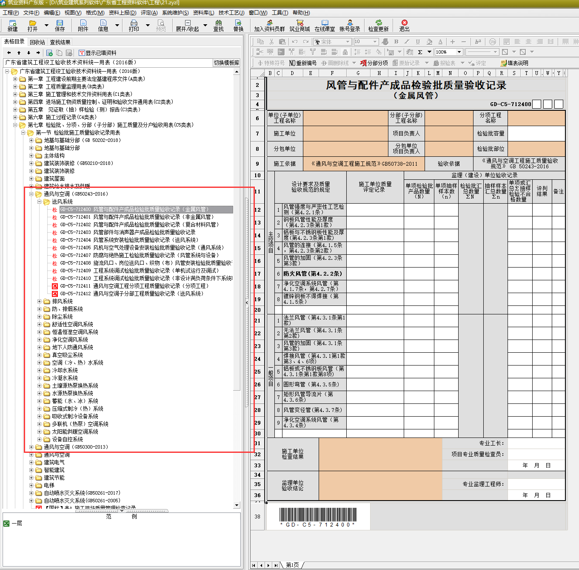The image size is (579, 570).
Task: Go to last sheet page button
Action: pyautogui.click(x=276, y=565)
